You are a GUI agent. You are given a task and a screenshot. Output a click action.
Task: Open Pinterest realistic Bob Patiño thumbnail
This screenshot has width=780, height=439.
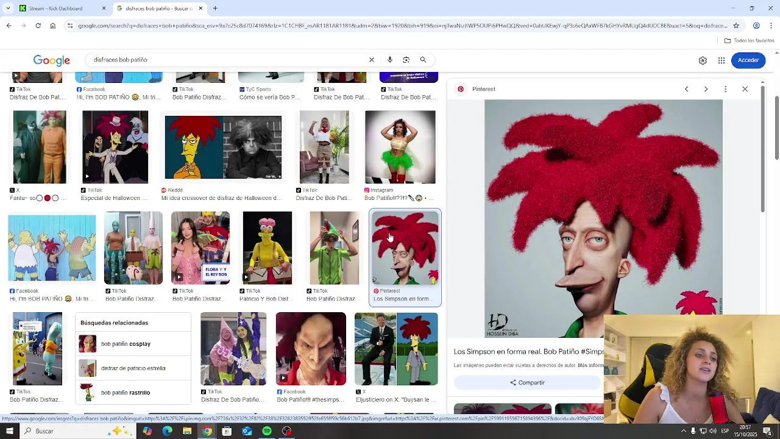[405, 248]
